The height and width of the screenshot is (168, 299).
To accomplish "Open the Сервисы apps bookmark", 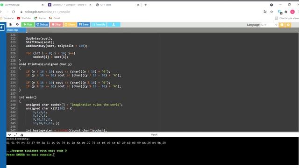I will coord(7,18).
